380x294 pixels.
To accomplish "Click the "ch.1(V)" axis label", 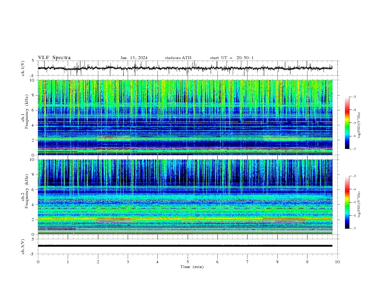I will (23, 68).
